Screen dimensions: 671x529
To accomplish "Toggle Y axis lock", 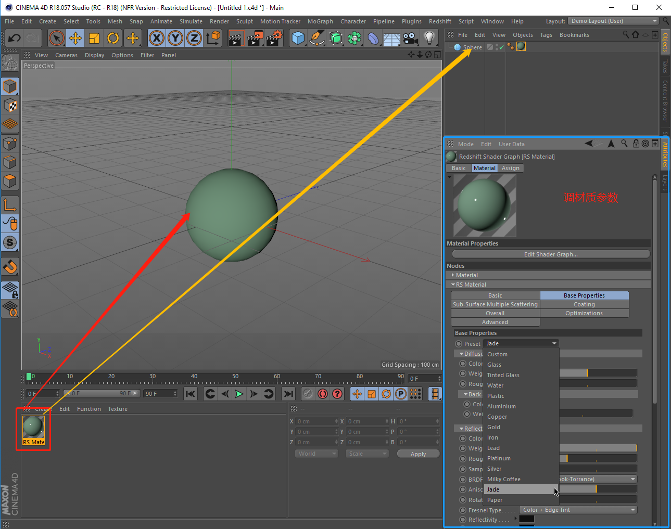I will [175, 38].
